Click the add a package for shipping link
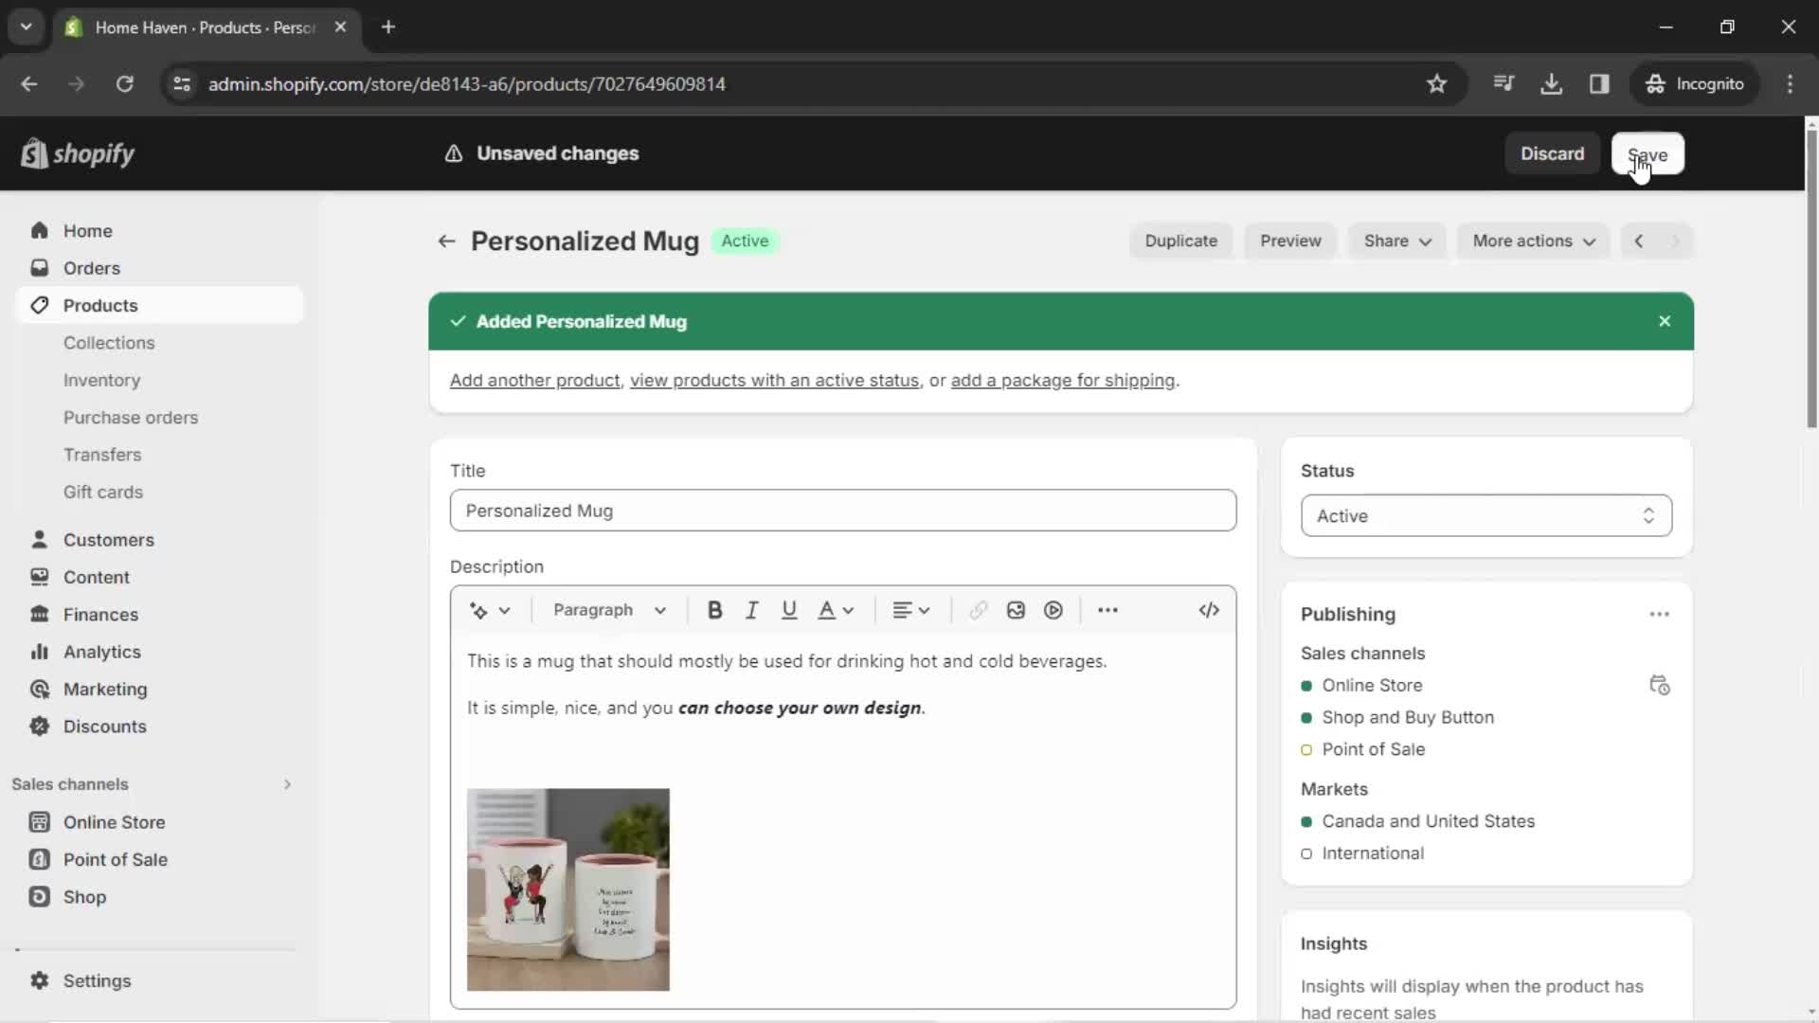 tap(1061, 380)
